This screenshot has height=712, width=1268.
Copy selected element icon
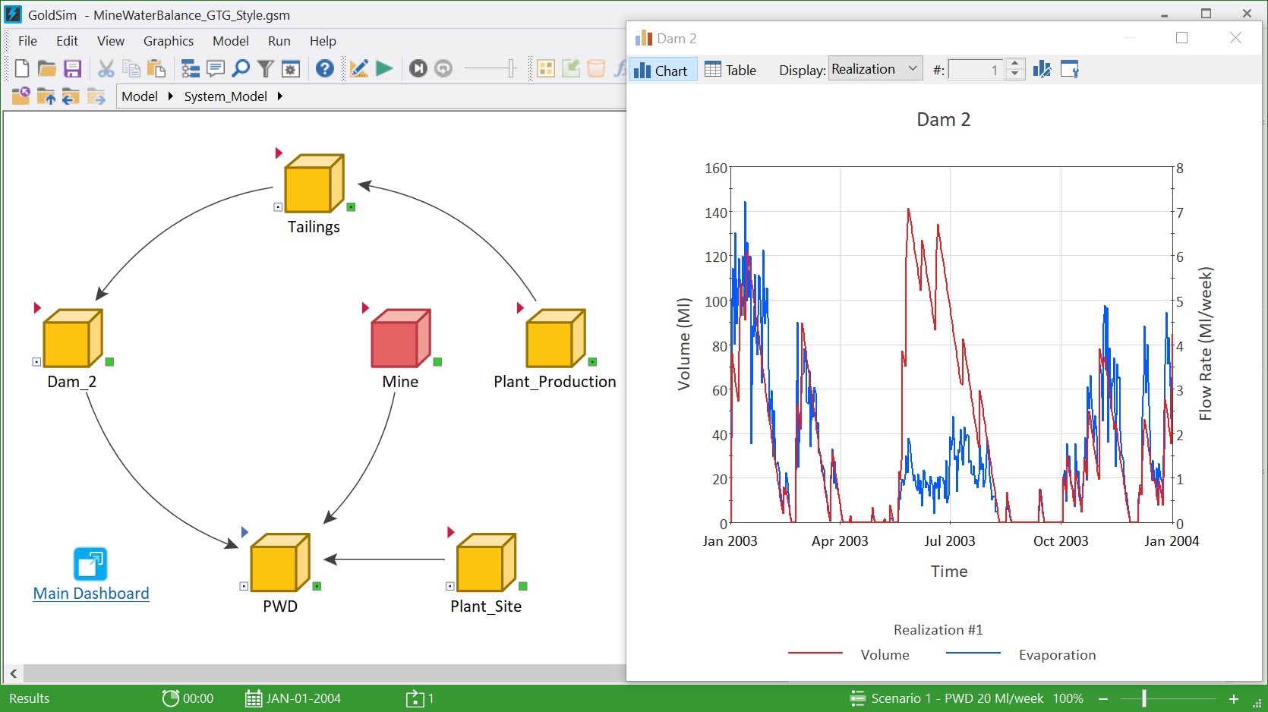coord(131,69)
